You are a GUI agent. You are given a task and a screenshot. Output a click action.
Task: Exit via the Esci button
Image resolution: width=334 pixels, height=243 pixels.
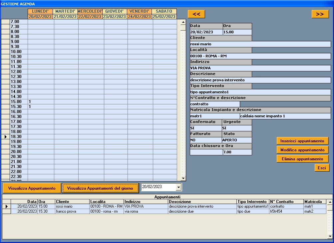pos(322,168)
